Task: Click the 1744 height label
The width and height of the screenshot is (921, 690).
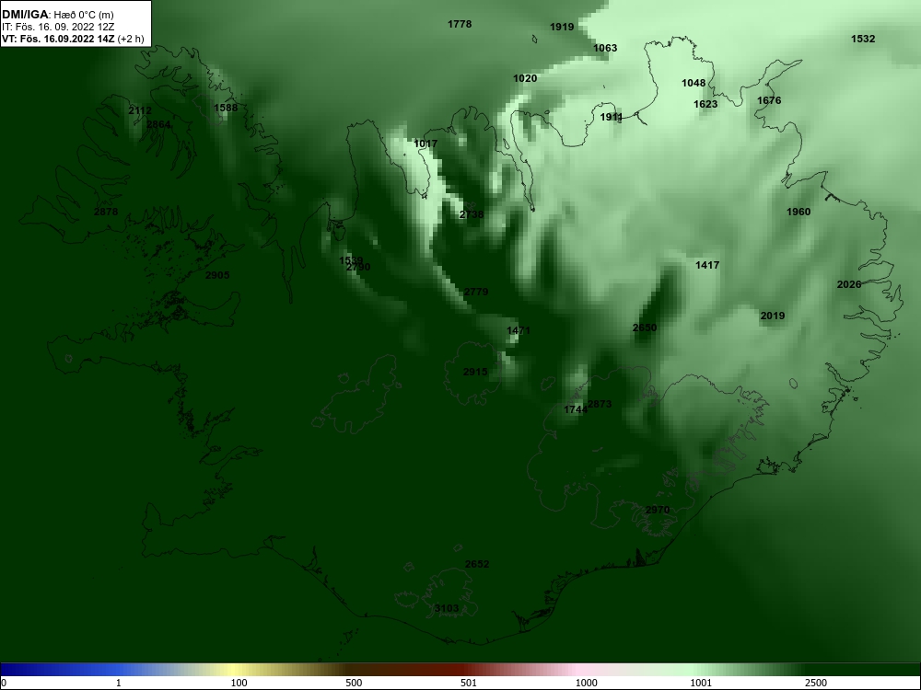Action: (576, 409)
